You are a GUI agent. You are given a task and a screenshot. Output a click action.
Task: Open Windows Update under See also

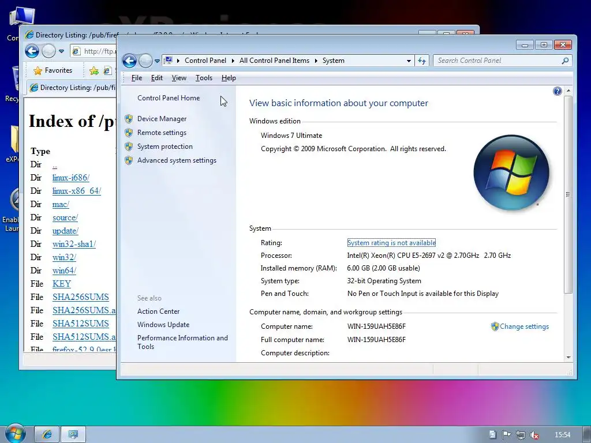click(163, 325)
